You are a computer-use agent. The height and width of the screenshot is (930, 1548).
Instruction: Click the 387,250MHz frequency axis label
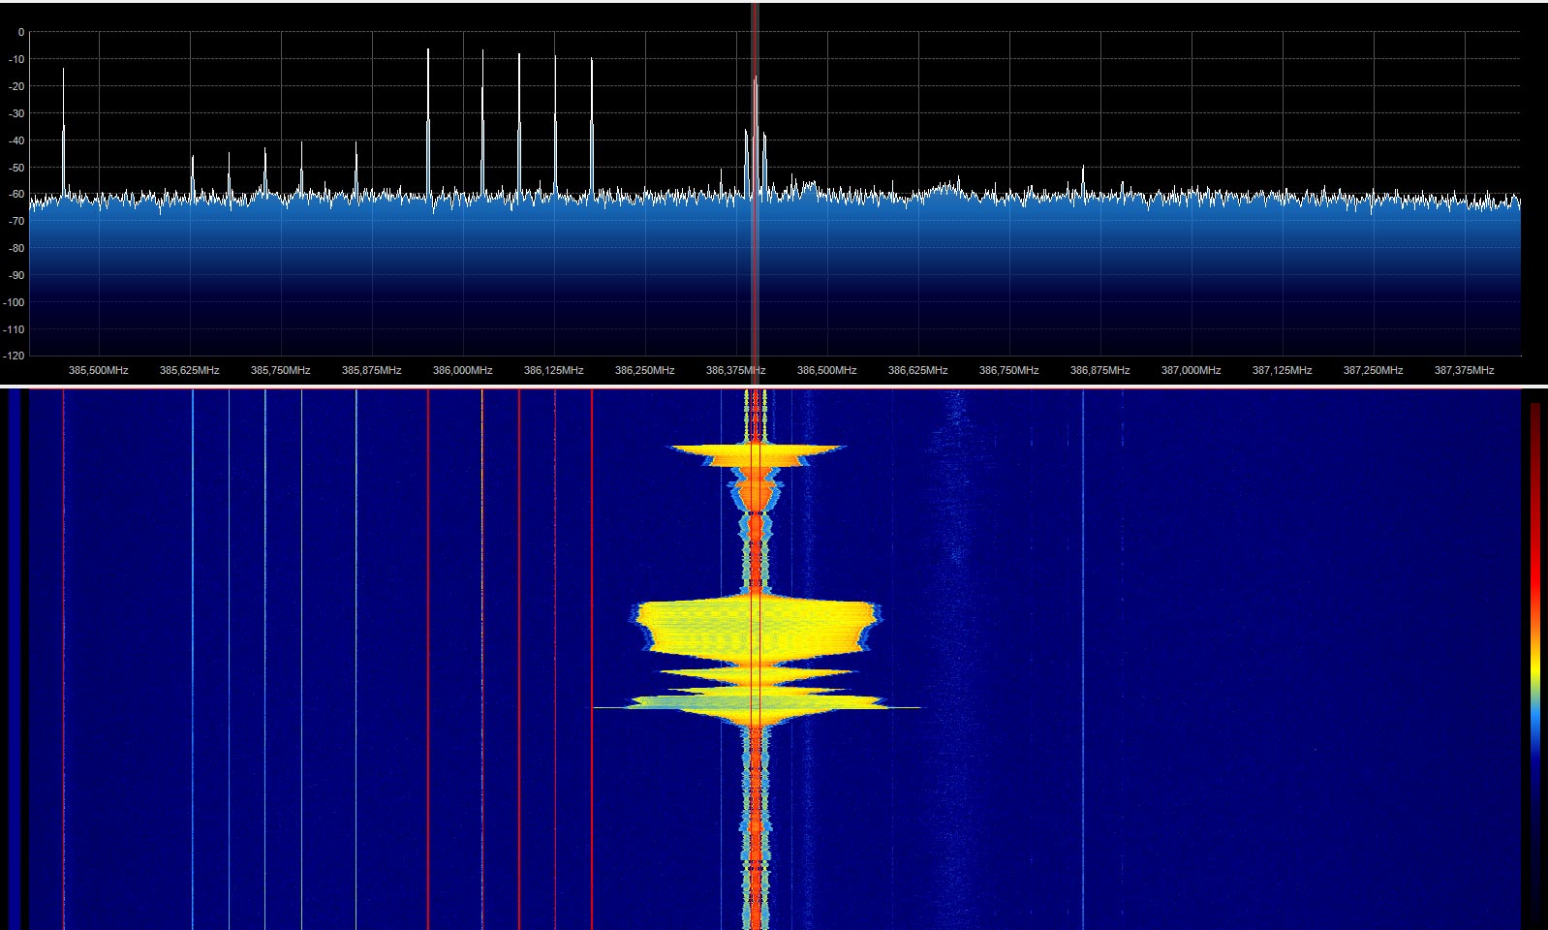(x=1373, y=370)
